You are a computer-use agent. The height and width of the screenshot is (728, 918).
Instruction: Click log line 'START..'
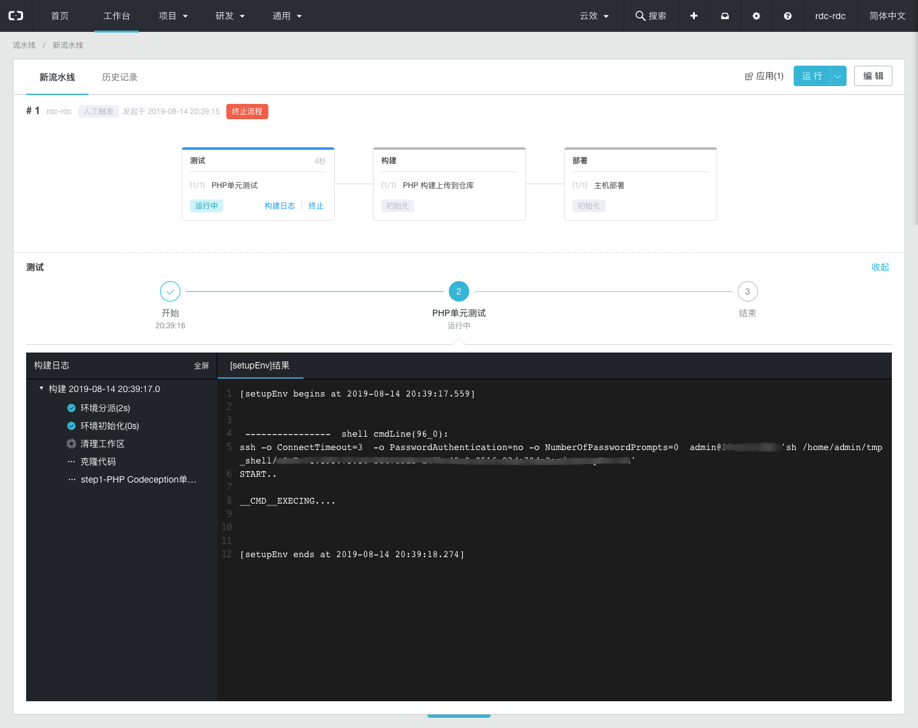[258, 474]
